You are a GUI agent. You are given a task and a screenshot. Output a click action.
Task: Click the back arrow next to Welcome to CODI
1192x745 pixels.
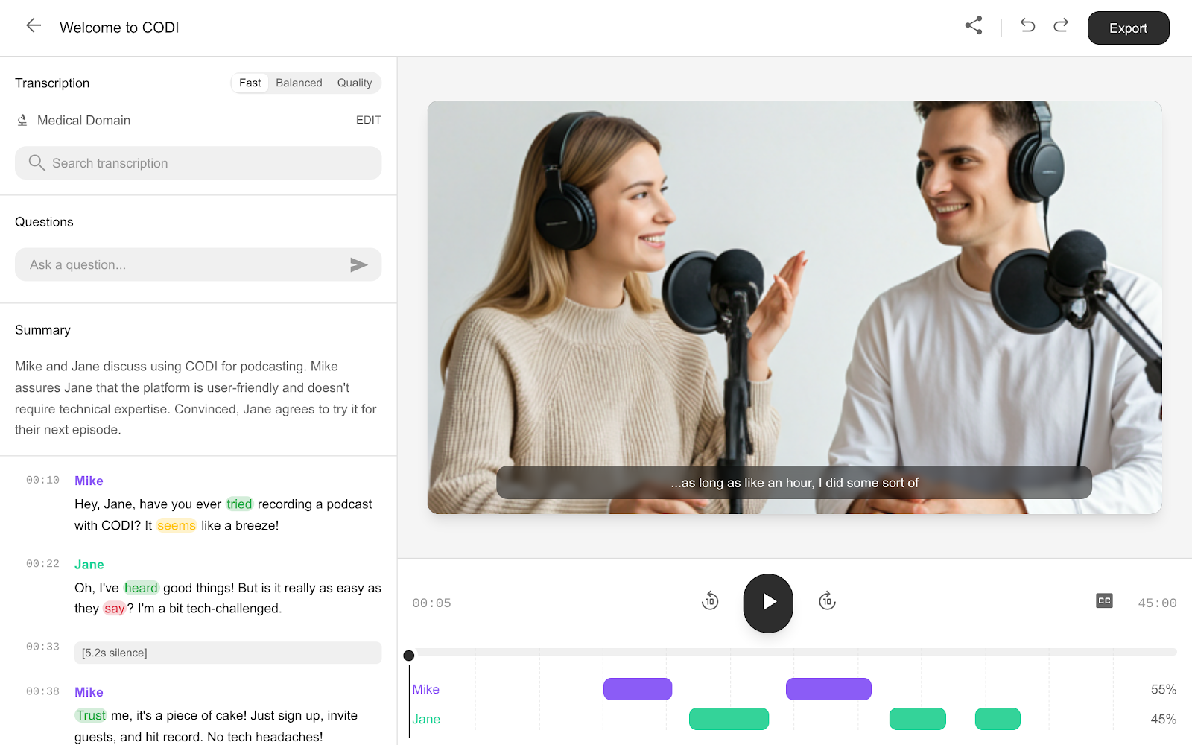[x=33, y=25]
